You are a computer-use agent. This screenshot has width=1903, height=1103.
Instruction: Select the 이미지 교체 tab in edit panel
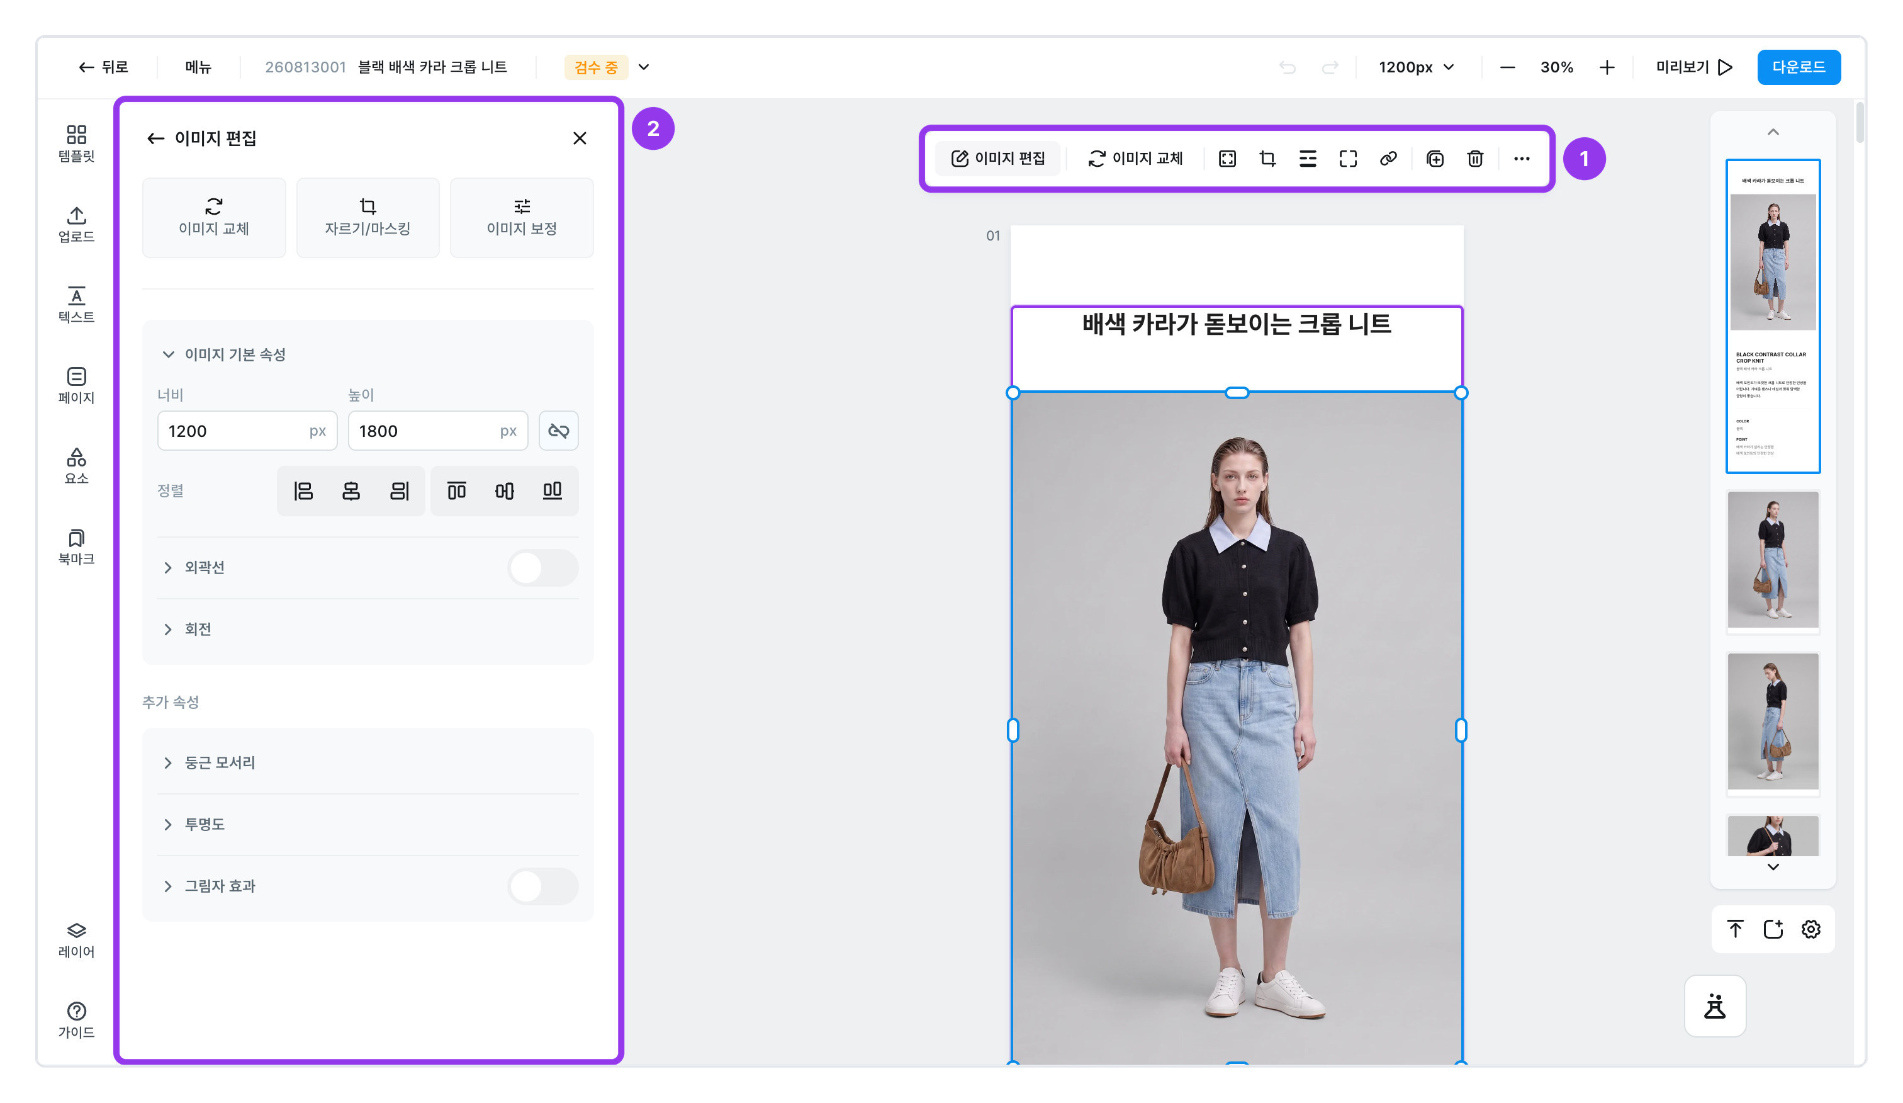[x=214, y=218]
